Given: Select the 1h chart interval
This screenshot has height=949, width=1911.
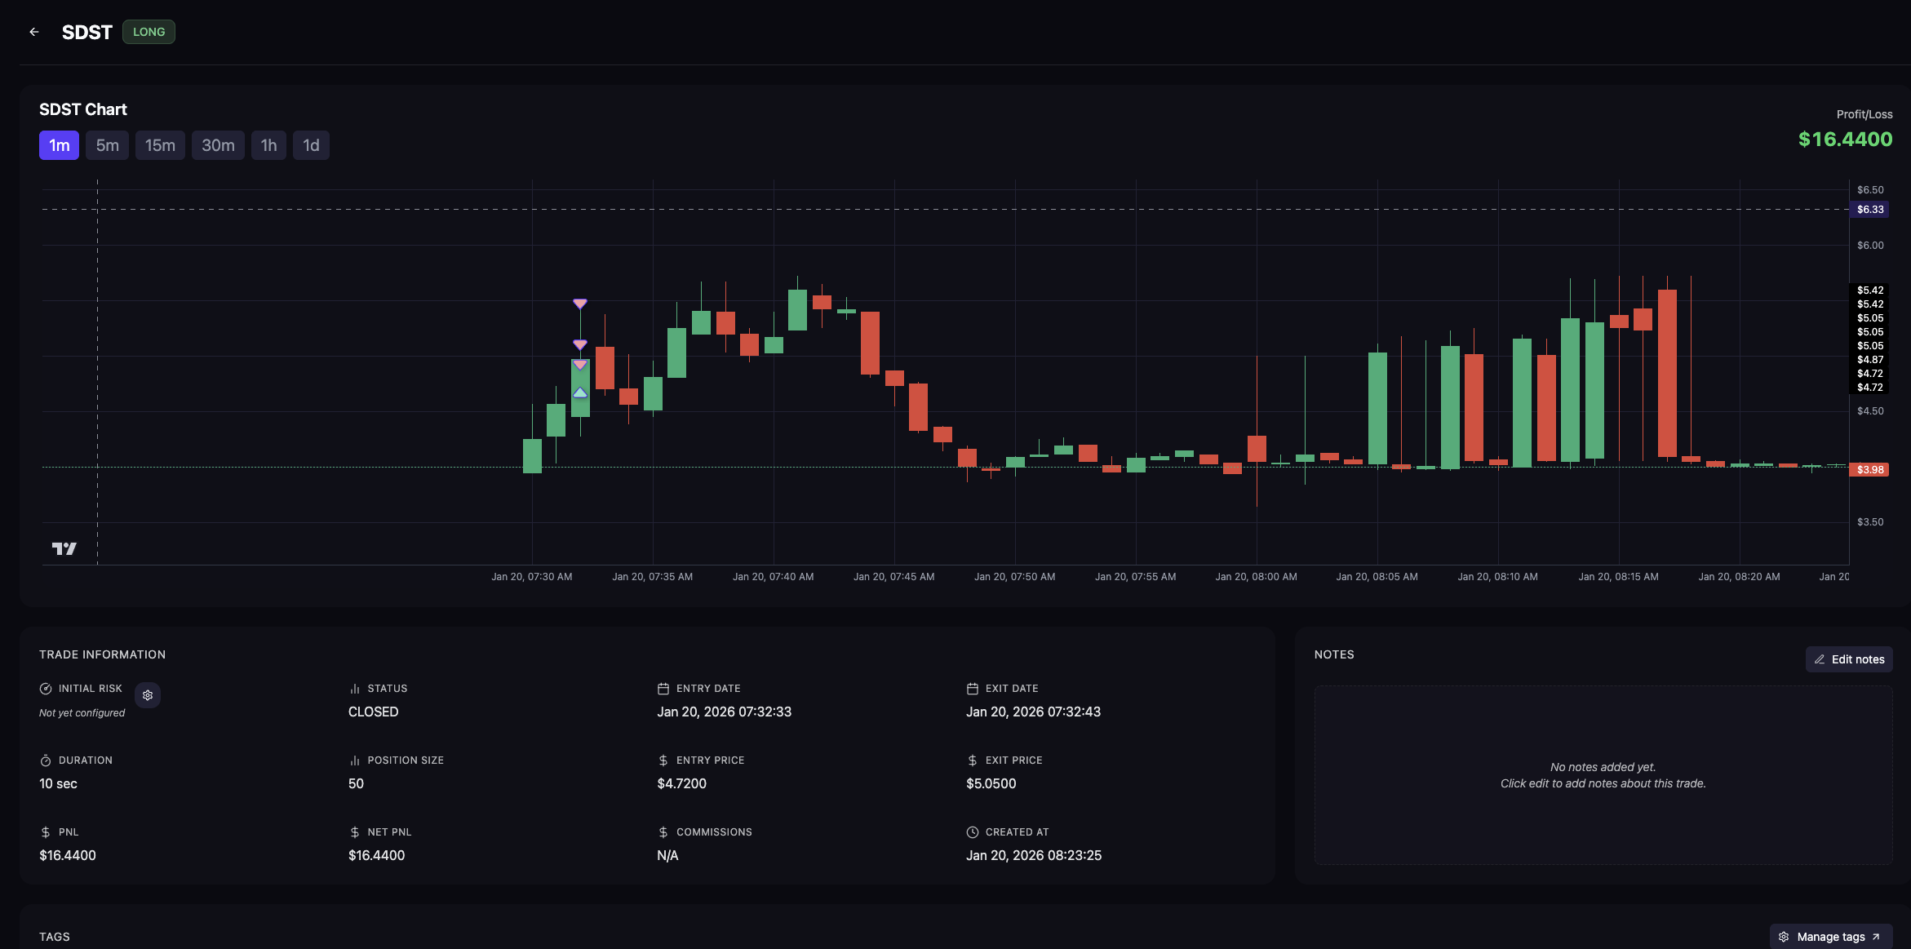Looking at the screenshot, I should point(268,145).
